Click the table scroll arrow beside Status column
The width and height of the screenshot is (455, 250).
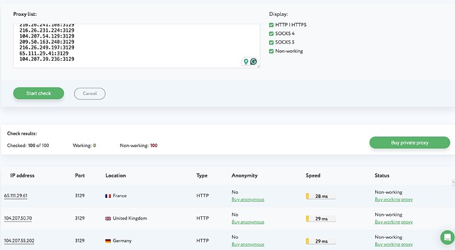click(452, 182)
